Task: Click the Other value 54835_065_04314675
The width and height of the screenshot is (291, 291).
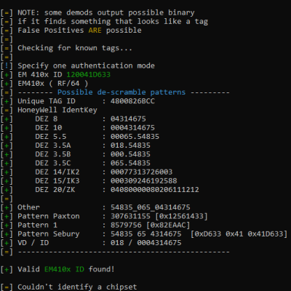Action: click(151, 207)
